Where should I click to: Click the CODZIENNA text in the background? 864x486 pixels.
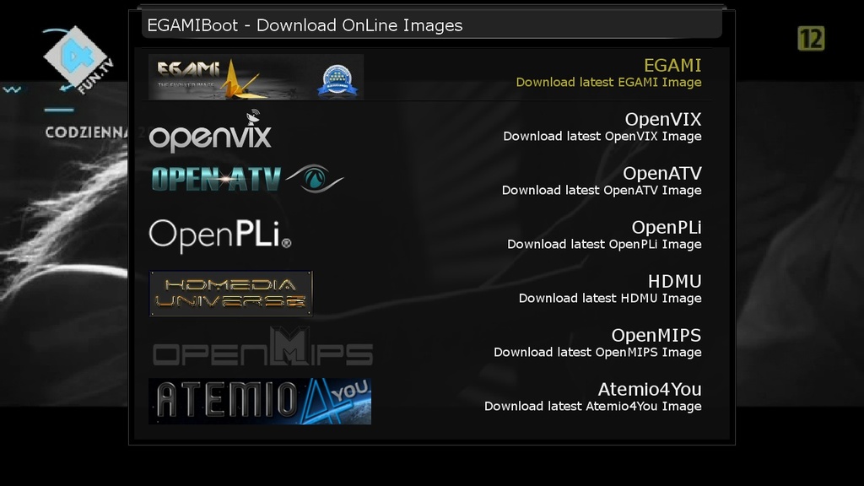tap(87, 132)
